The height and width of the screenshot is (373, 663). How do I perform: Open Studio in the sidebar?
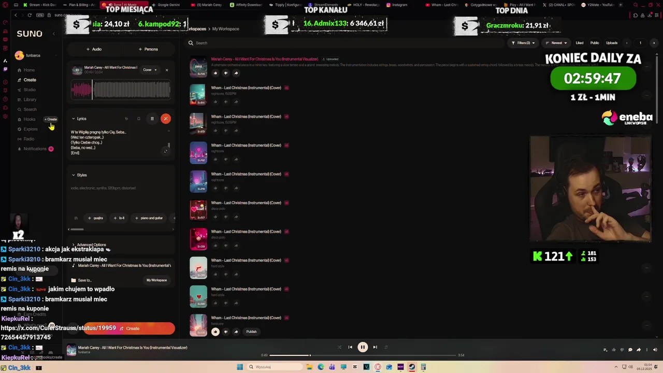pyautogui.click(x=26, y=90)
